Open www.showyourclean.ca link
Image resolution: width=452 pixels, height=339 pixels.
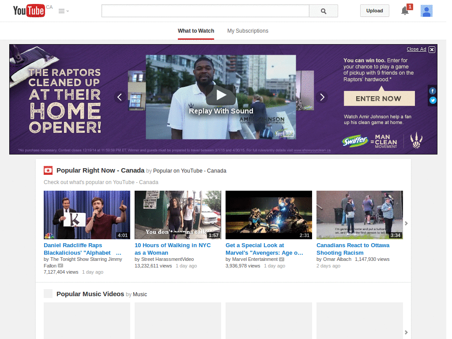coord(312,150)
